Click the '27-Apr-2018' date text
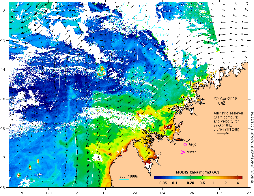254x196 pixels. point(225,99)
